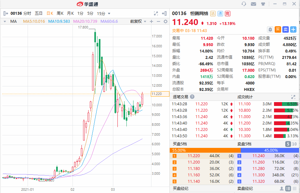Open MA indicator settings gear
The width and height of the screenshot is (300, 193).
click(x=166, y=21)
